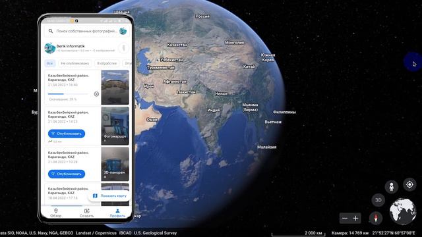
Task: Select the 'Не опубликовано' filter chip
Action: (x=75, y=63)
